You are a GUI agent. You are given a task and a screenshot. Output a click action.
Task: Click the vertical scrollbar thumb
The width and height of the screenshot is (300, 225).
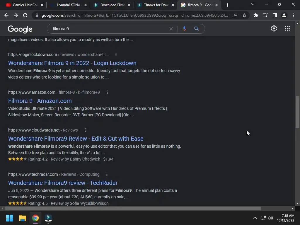297,112
